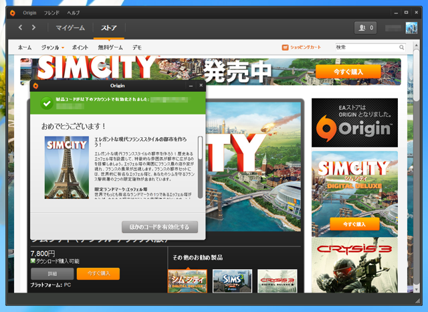The height and width of the screenshot is (312, 428).
Task: Click 限定ランドマーク:エッフェル塔 subheading
Action: pos(121,189)
